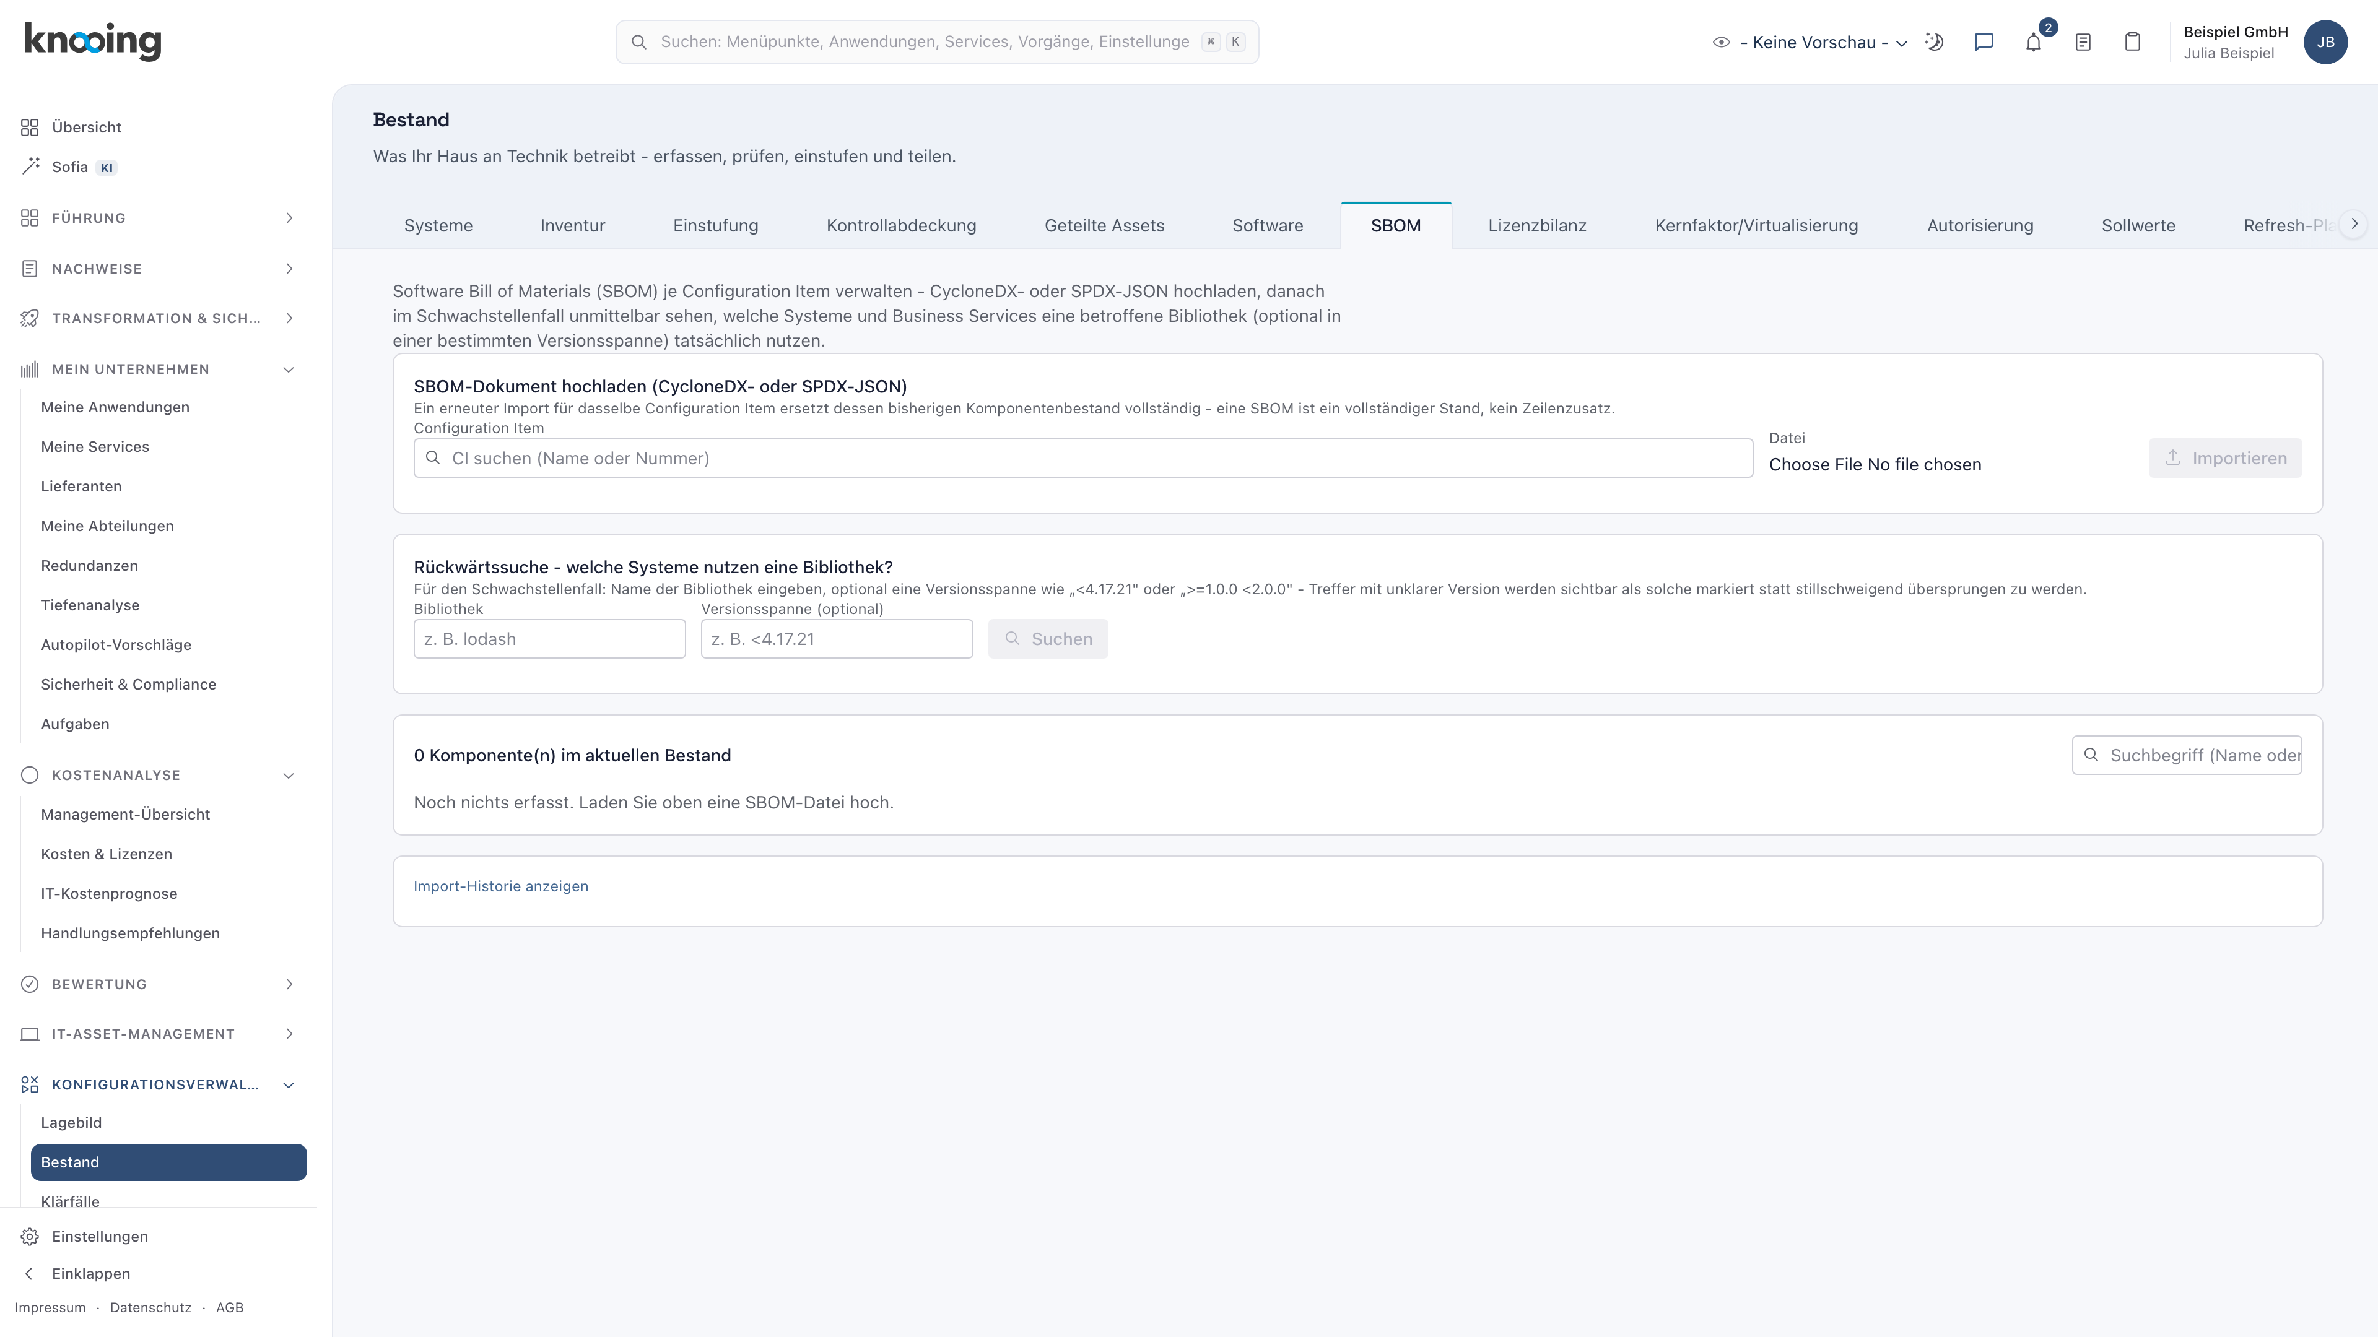Screen dimensions: 2378x1337
Task: Click the Einklappen arrow icon
Action: pyautogui.click(x=30, y=1273)
